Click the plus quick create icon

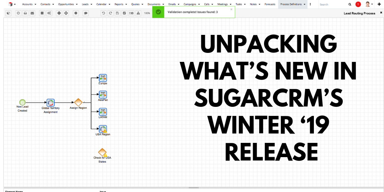(x=379, y=4)
